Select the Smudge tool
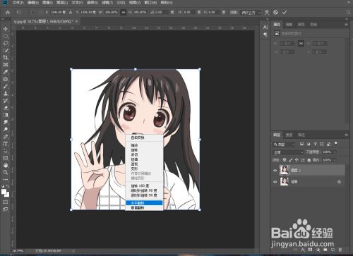Screen dimensions: 353x256 [x=6, y=122]
